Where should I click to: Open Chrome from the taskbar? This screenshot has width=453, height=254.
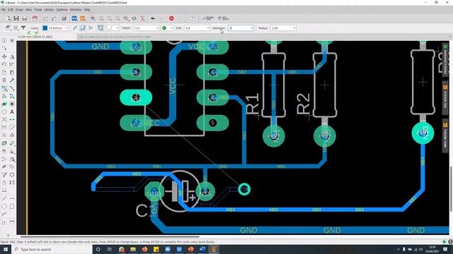tap(121, 249)
